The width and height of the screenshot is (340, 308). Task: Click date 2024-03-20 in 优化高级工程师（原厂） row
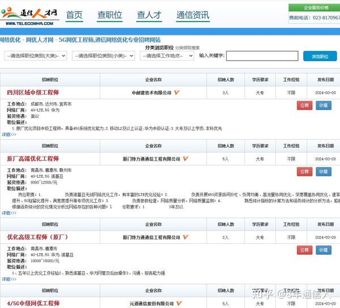tap(325, 237)
